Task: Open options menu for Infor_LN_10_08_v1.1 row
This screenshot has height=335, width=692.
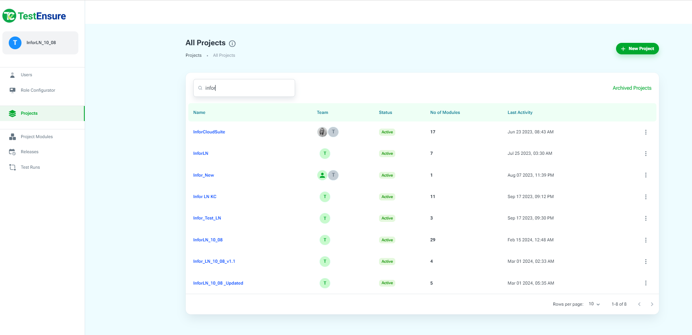Action: 646,262
